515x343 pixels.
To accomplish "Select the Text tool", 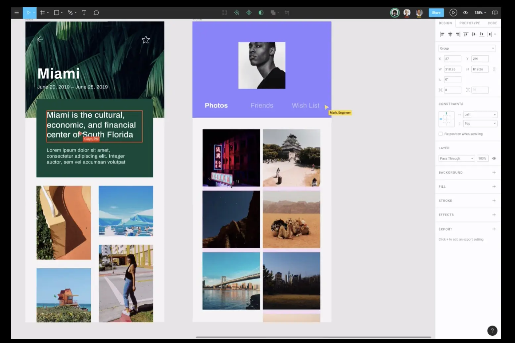I will pos(84,13).
